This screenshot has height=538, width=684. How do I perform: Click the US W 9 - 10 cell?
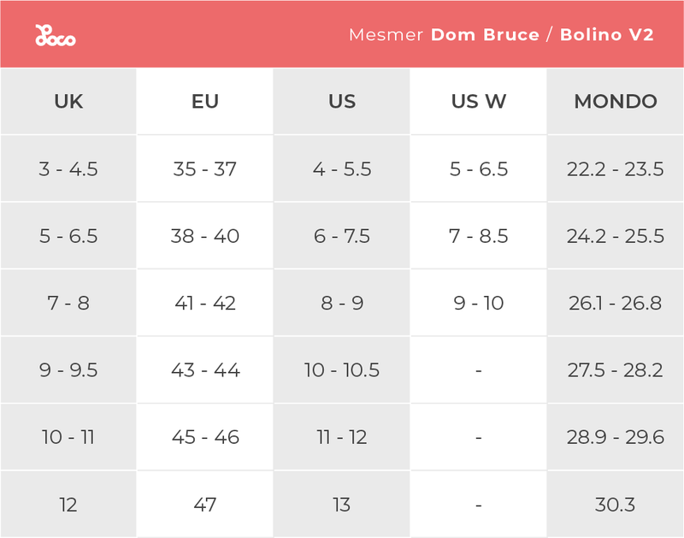click(x=479, y=304)
